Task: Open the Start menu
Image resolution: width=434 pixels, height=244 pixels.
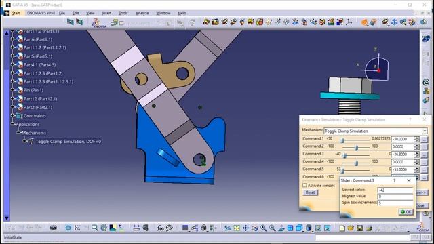Action: point(16,13)
